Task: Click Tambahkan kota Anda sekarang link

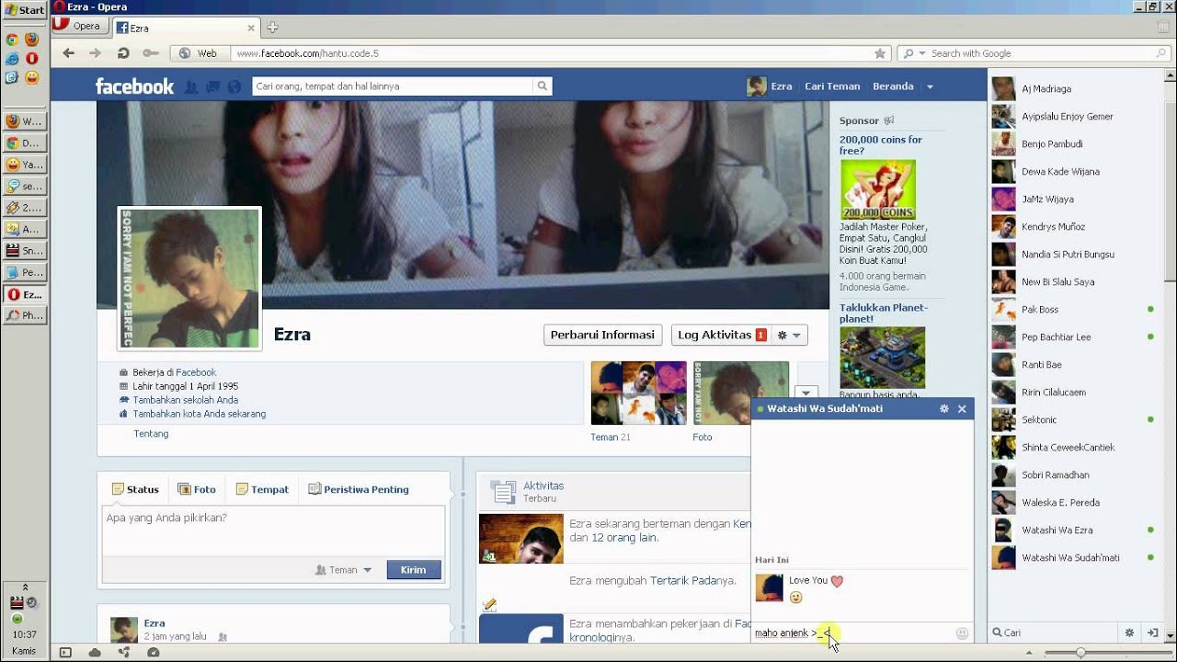Action: (199, 414)
